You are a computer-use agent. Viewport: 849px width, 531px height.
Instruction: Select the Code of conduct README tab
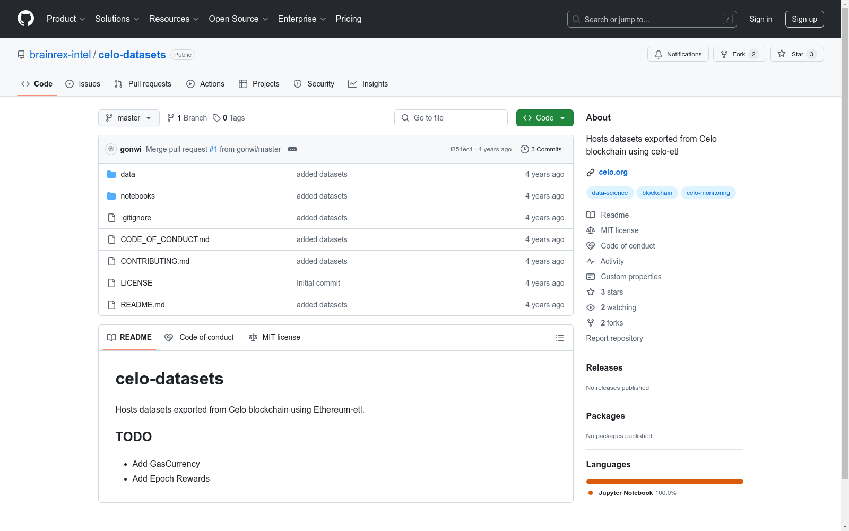point(199,338)
